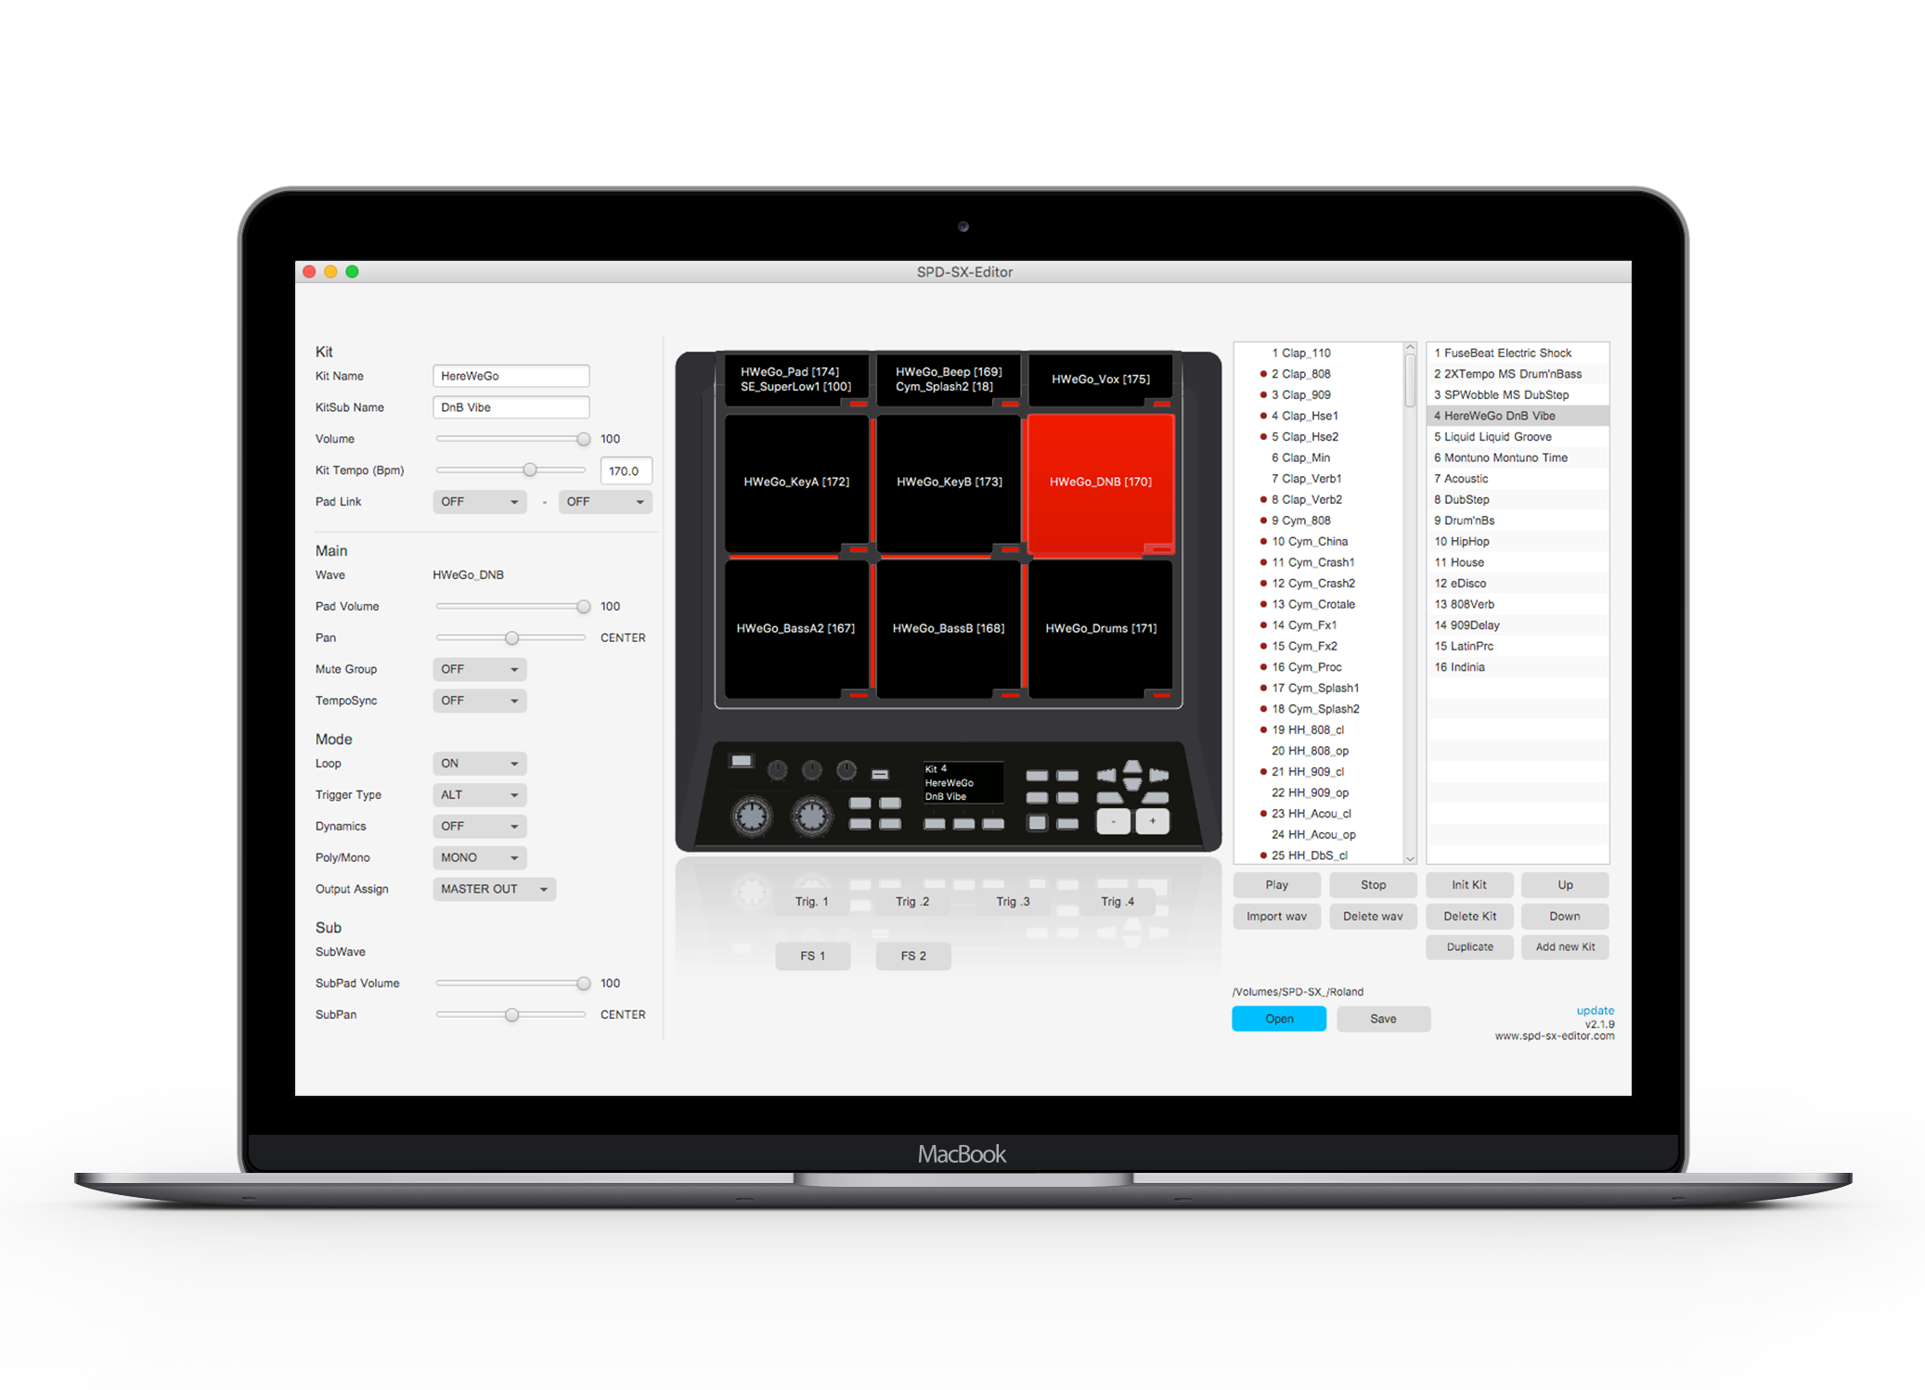Click the Save button
This screenshot has height=1390, width=1925.
coord(1383,1019)
